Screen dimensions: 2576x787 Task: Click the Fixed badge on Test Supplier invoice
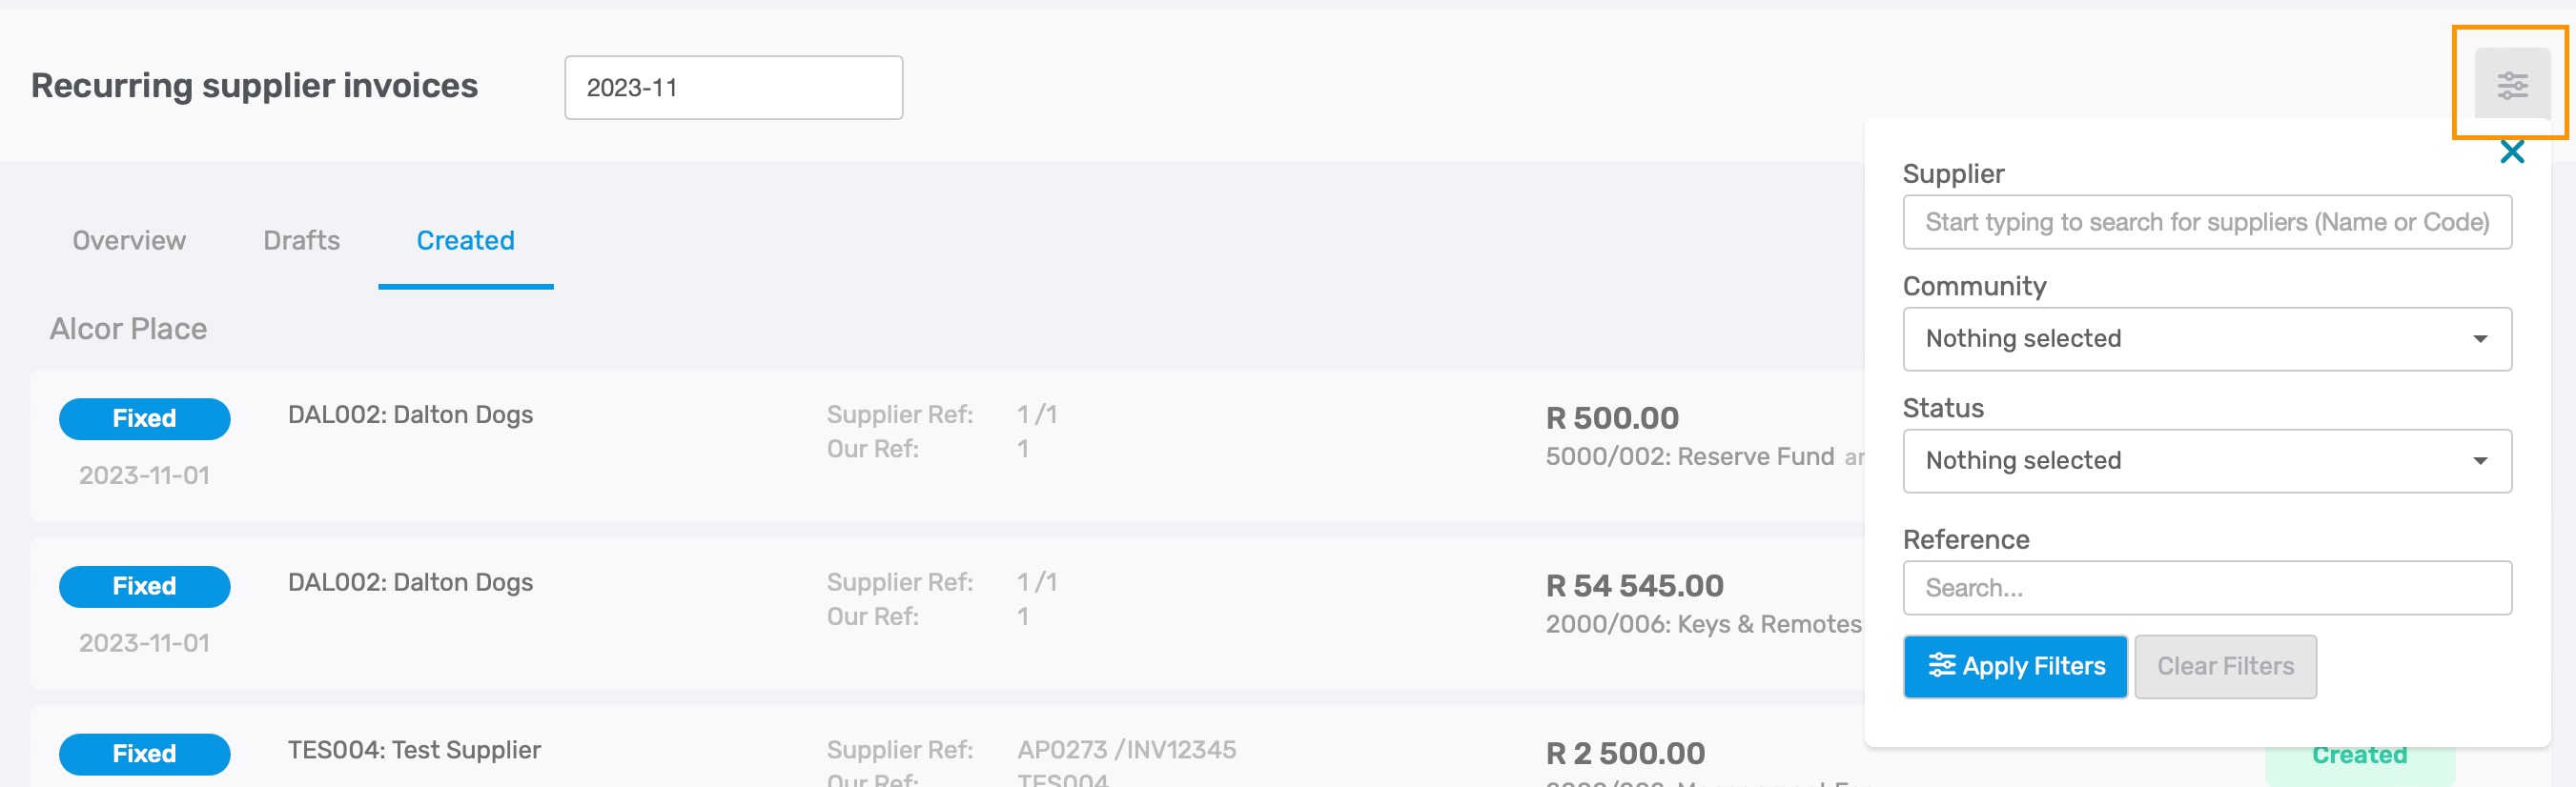click(144, 754)
